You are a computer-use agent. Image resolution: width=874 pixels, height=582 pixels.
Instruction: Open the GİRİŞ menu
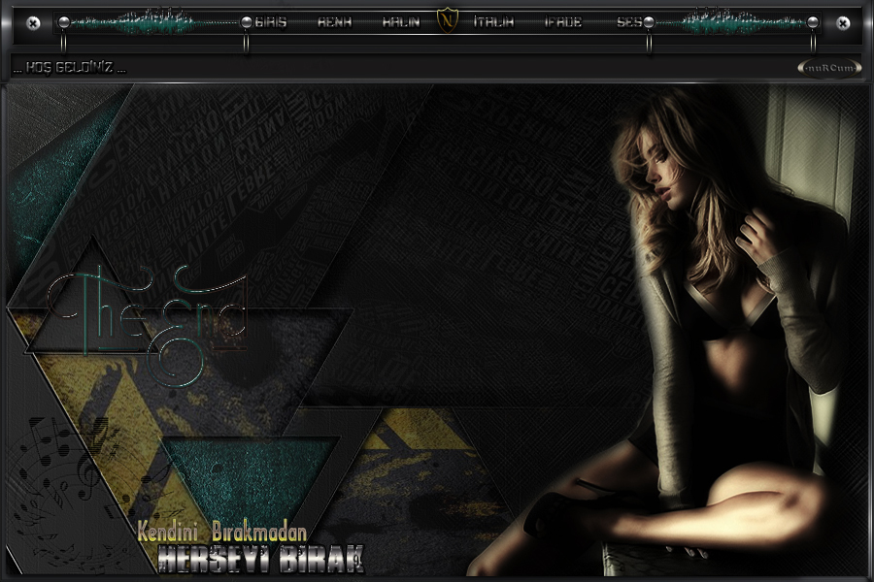click(270, 22)
